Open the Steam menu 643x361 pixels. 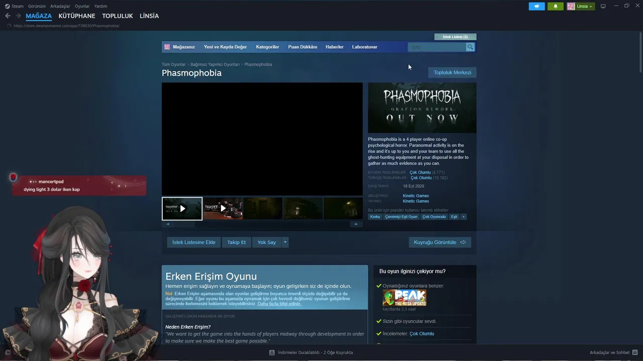point(14,6)
